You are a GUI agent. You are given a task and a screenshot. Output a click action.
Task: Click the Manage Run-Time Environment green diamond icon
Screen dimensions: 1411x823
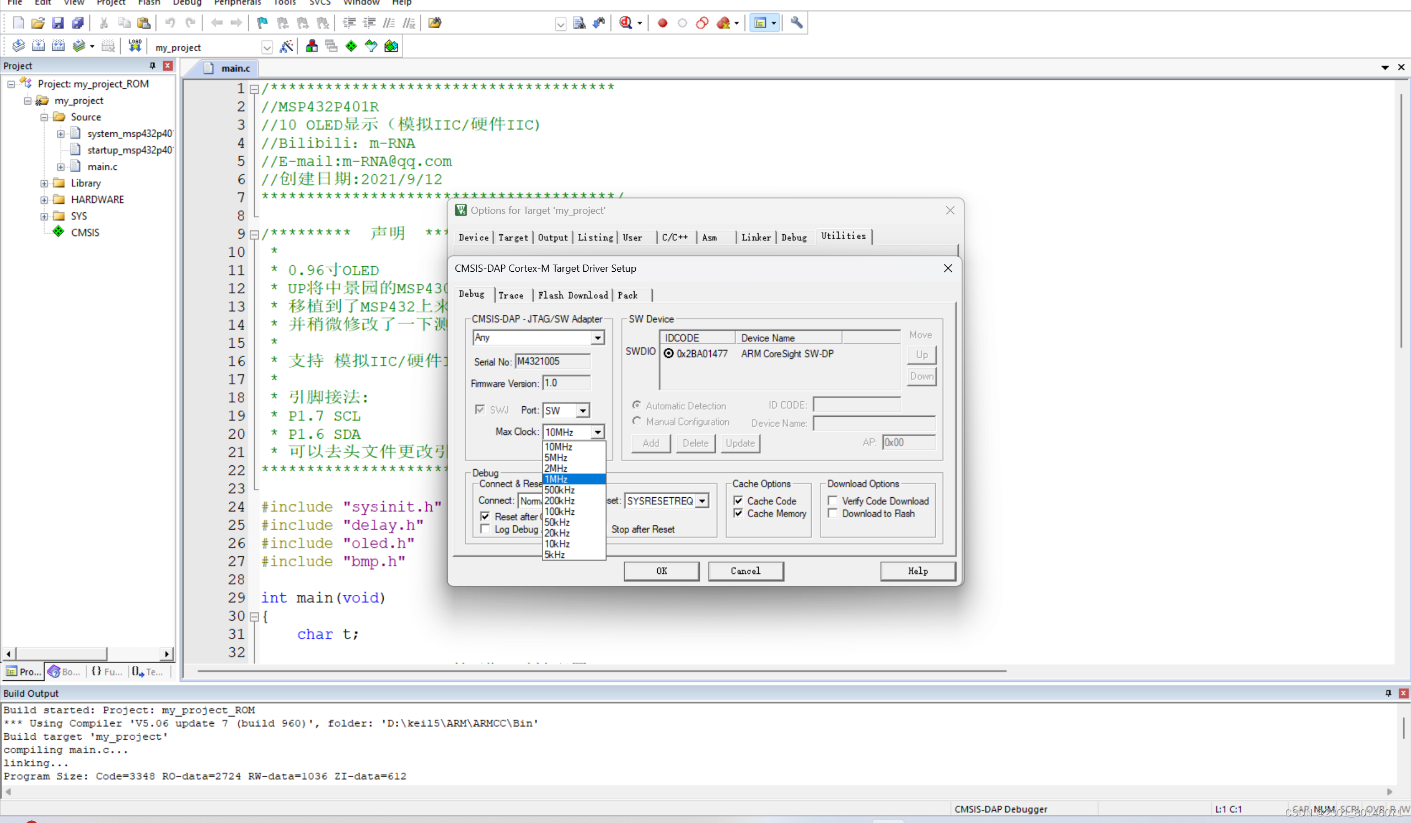point(351,46)
